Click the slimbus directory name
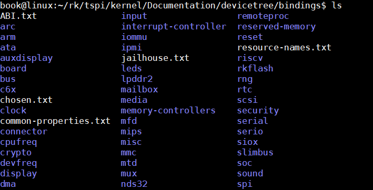 [255, 152]
